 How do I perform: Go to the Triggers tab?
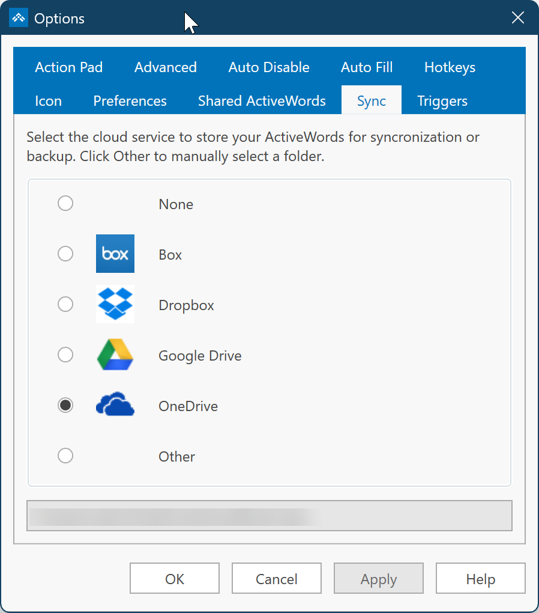[x=442, y=101]
